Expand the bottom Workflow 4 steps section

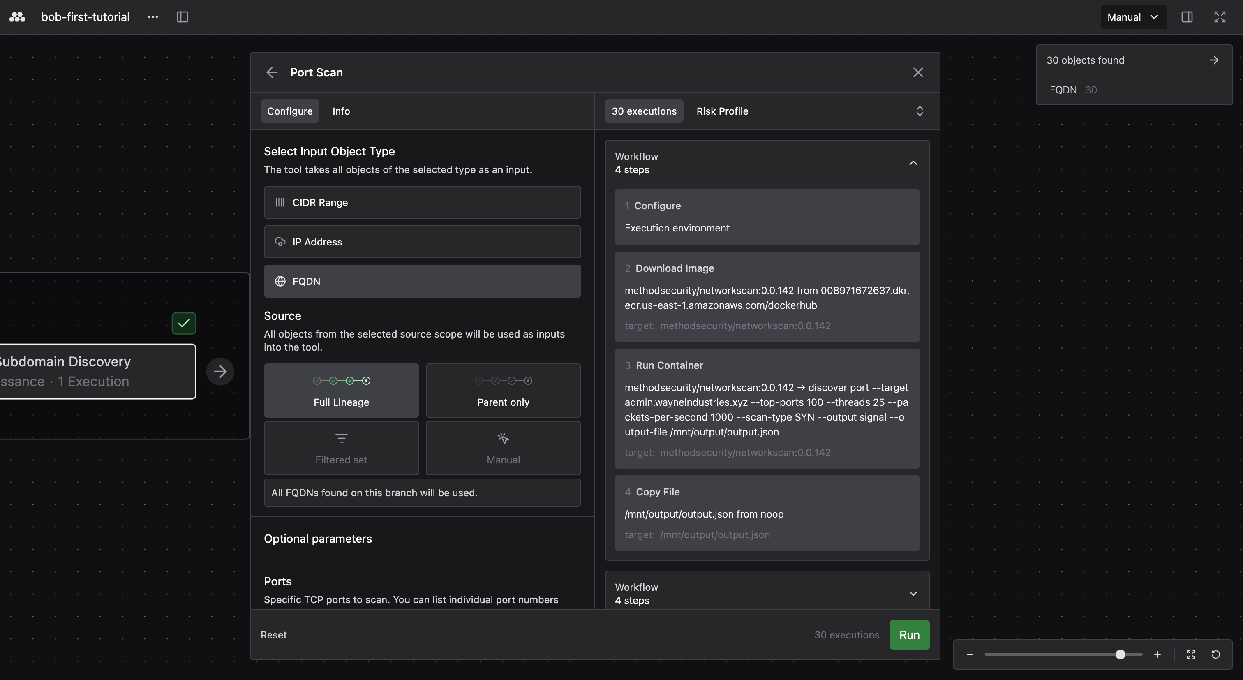click(913, 594)
